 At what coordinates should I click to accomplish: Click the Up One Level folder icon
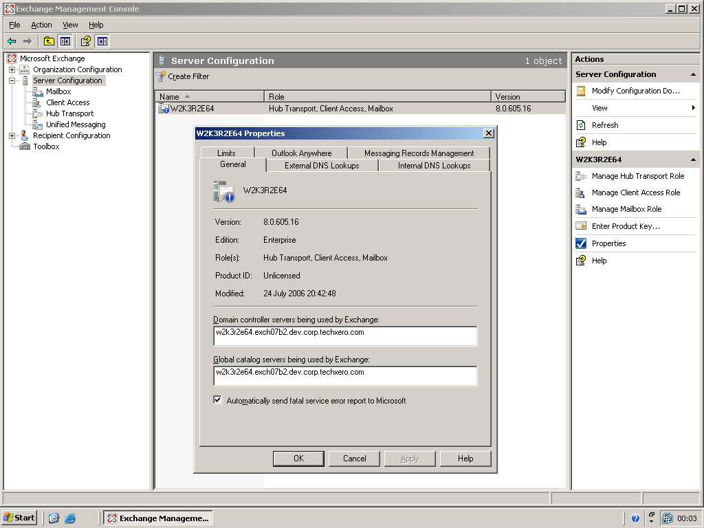(x=49, y=41)
